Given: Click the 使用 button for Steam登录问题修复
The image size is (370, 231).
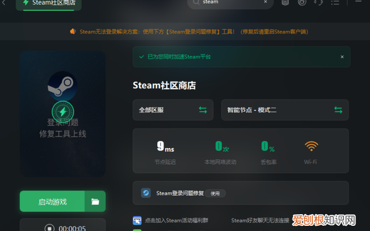Looking at the screenshot, I should click(215, 193).
